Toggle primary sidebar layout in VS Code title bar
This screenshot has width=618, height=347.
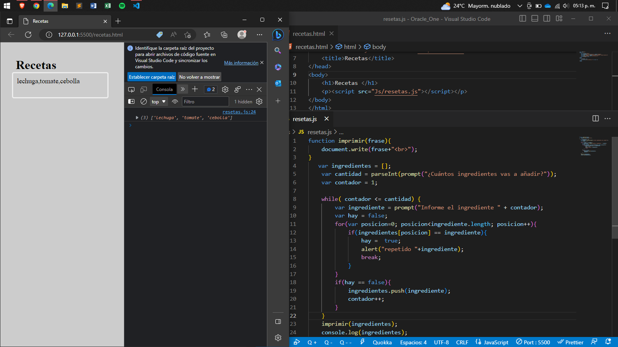click(x=523, y=19)
